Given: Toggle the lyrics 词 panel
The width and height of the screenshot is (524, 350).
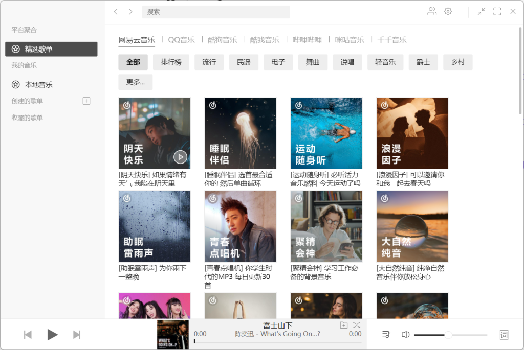Looking at the screenshot, I should pyautogui.click(x=504, y=334).
